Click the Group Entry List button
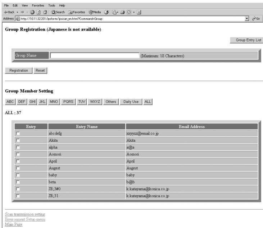The width and height of the screenshot is (263, 228). click(x=246, y=40)
